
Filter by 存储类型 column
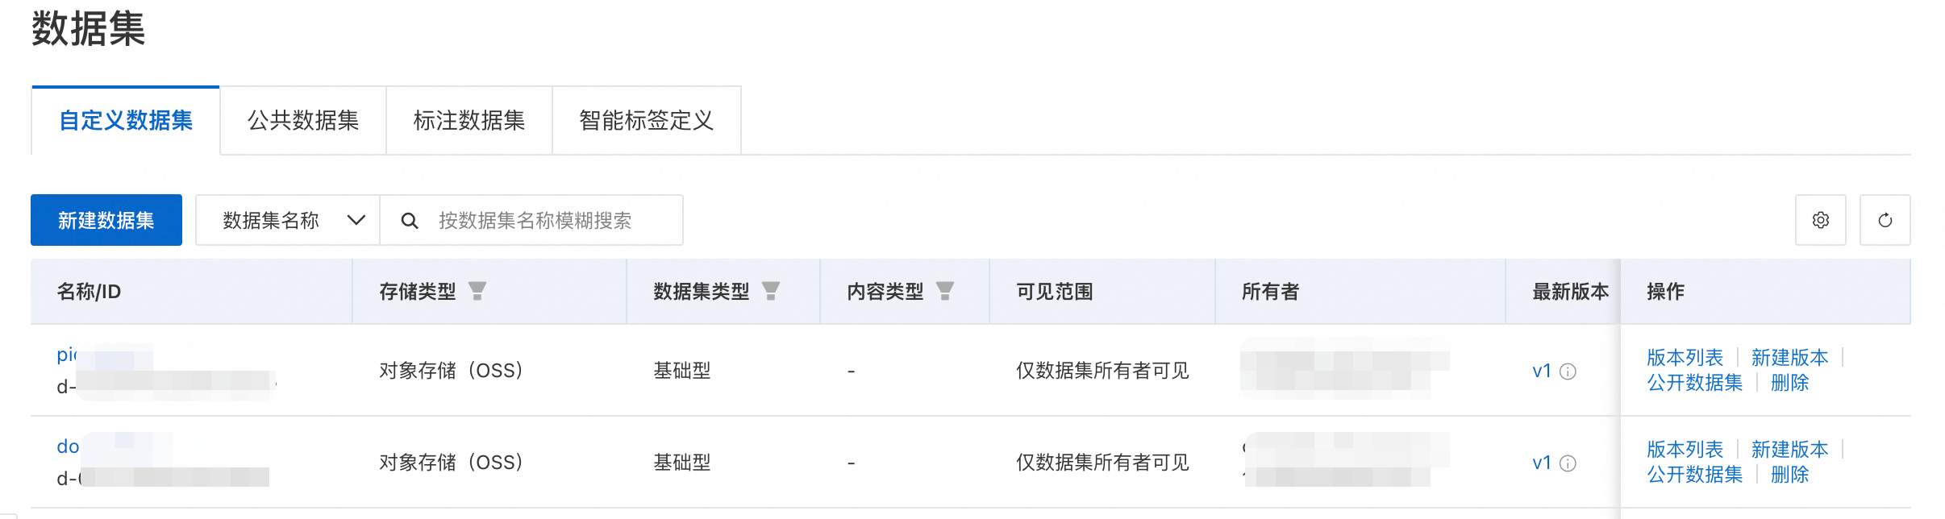tap(477, 291)
